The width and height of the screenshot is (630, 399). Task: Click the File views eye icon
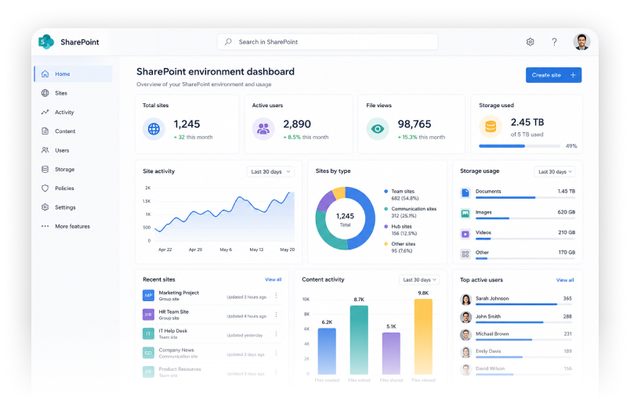[x=377, y=129]
